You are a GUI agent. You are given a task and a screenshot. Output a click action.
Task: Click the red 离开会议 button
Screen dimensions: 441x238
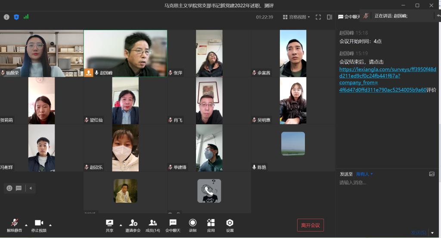[310, 225]
